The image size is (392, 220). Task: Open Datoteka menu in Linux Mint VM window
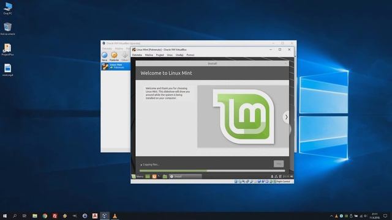pos(137,55)
